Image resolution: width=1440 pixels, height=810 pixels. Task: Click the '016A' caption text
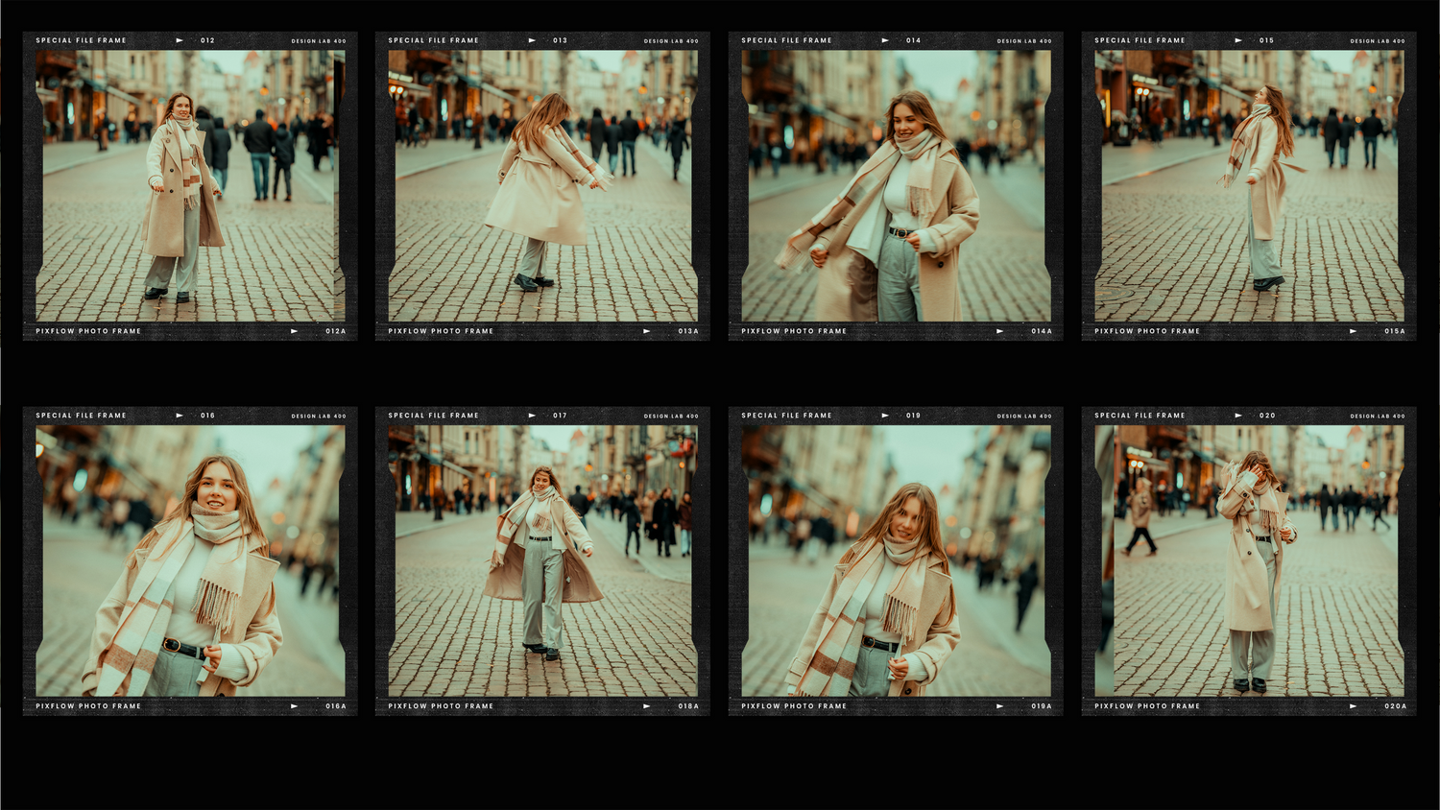(x=336, y=706)
